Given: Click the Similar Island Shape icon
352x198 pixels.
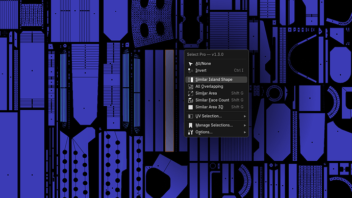Looking at the screenshot, I should pyautogui.click(x=190, y=80).
